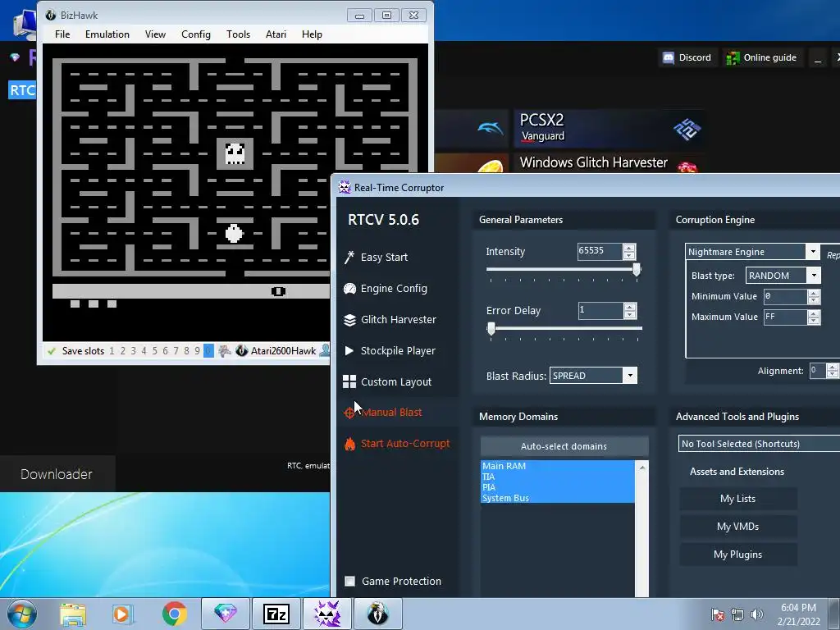Open the No Tool Selected (Shortcuts) dropdown
Image resolution: width=840 pixels, height=630 pixels.
coord(759,444)
